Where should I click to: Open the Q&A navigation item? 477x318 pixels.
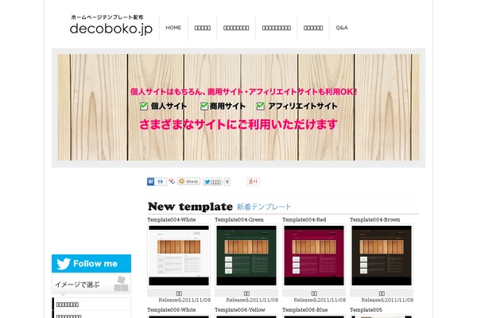342,28
